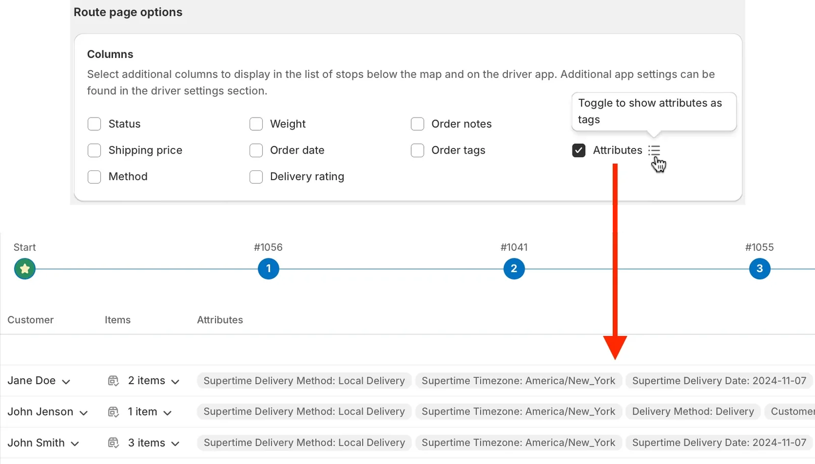Viewport: 815px width, 464px height.
Task: Select stop 2 marker for order #1041
Action: coord(514,269)
